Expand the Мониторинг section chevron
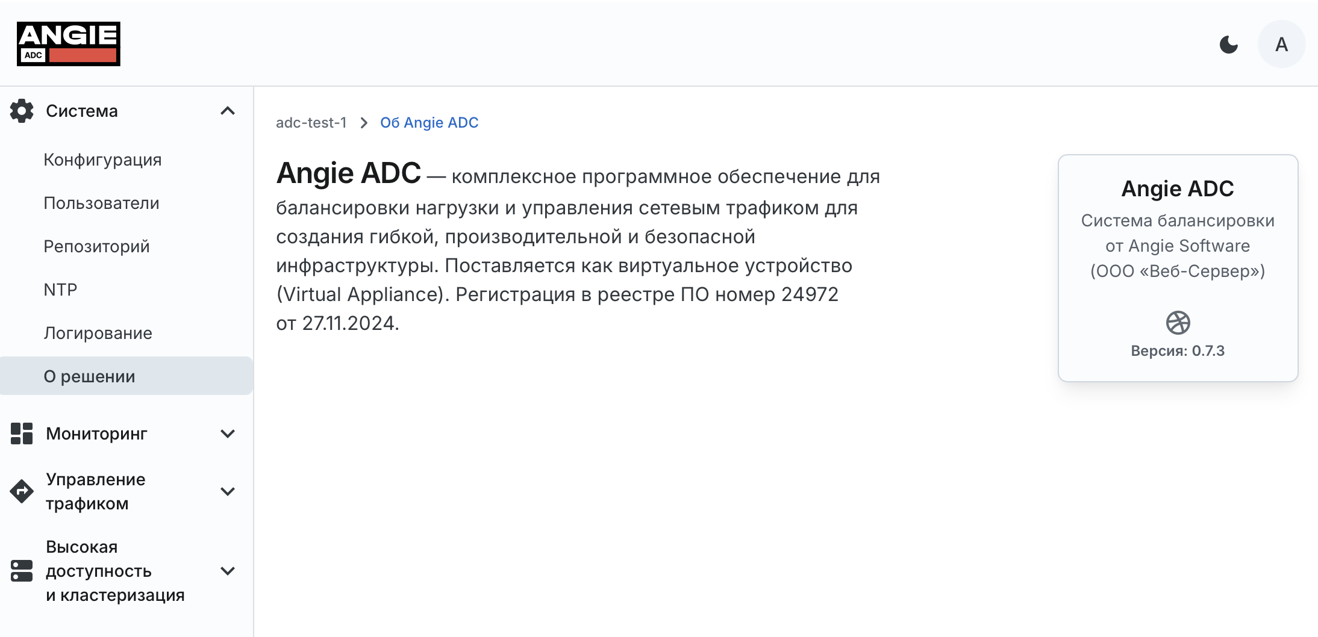 coord(228,433)
